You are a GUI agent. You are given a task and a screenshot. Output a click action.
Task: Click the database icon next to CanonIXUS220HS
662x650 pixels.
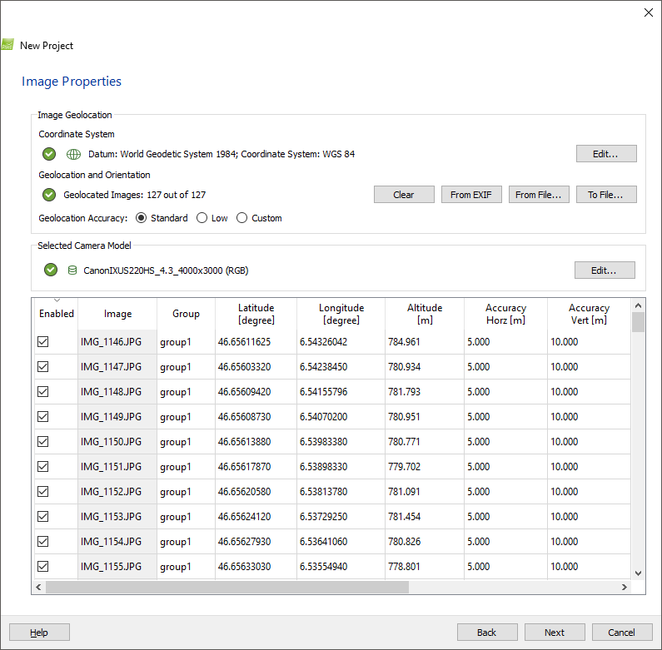pyautogui.click(x=72, y=270)
